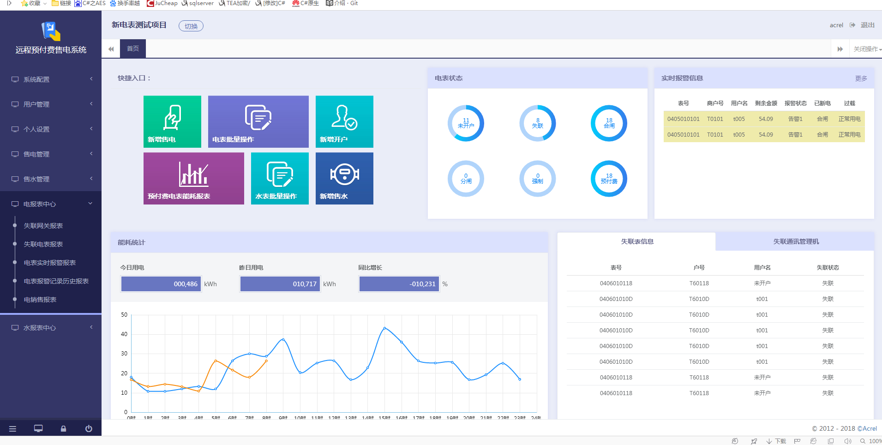882x445 pixels.
Task: Open the 新增售电 quick entry tile
Action: (x=172, y=121)
